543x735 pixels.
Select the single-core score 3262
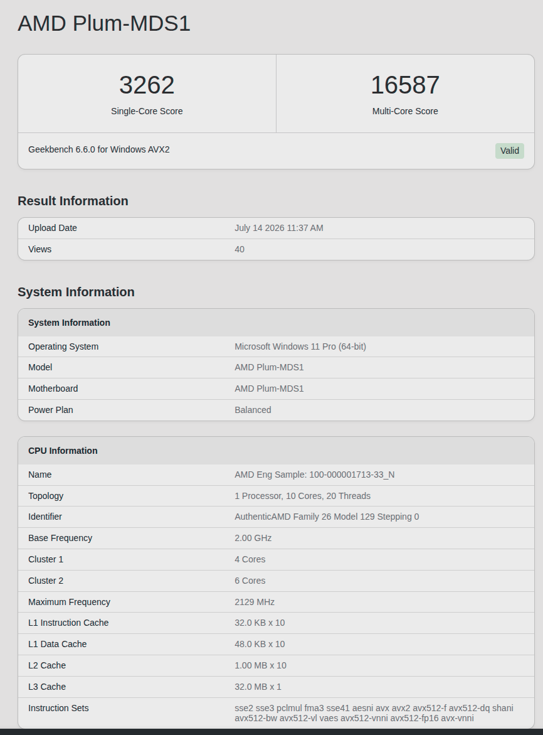(147, 85)
